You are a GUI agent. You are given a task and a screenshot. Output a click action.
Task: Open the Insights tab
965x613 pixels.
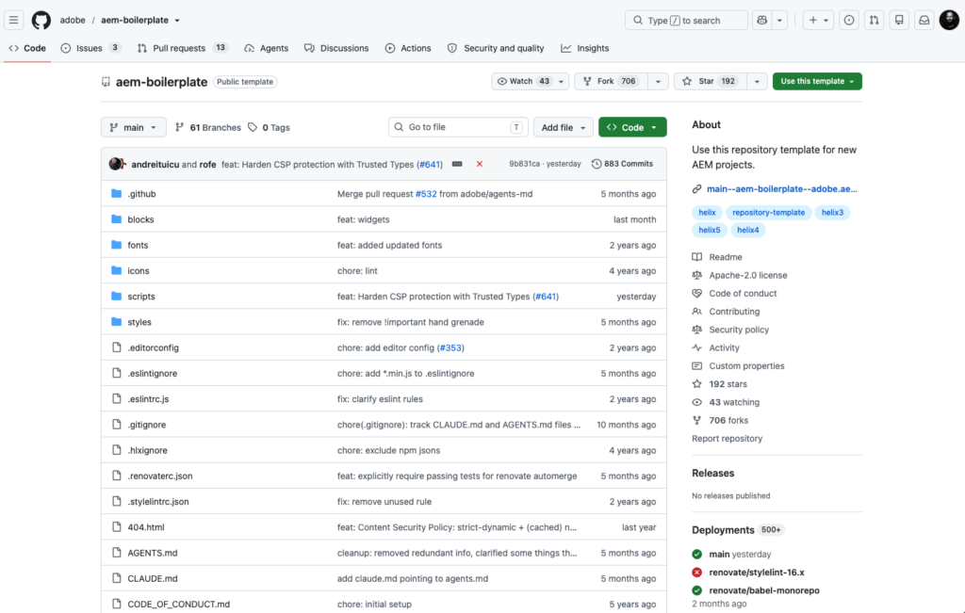[585, 48]
